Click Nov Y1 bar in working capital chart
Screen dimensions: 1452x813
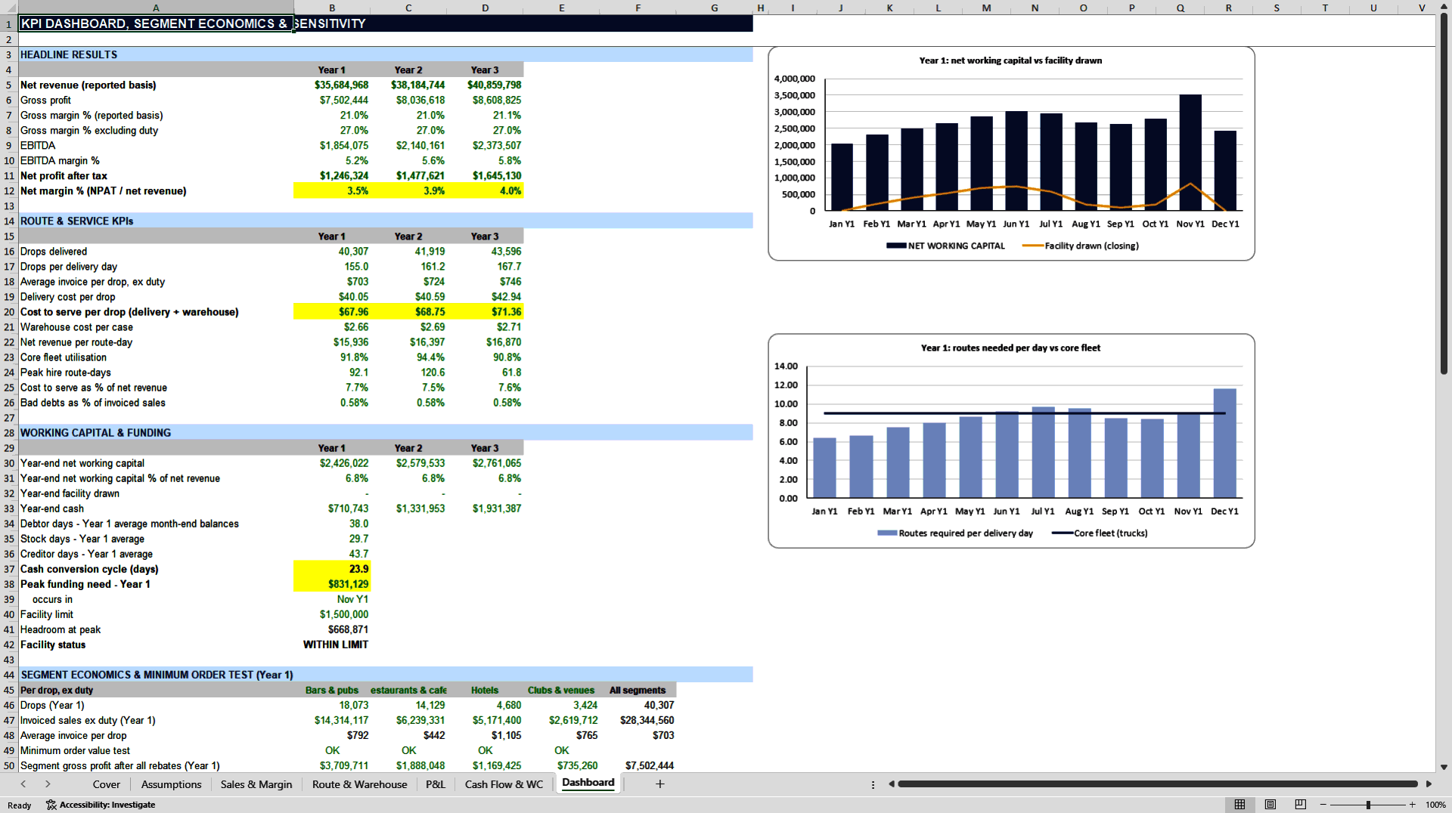pos(1190,152)
